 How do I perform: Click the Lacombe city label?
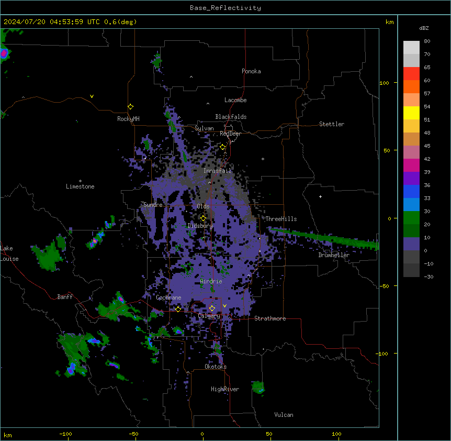click(235, 100)
